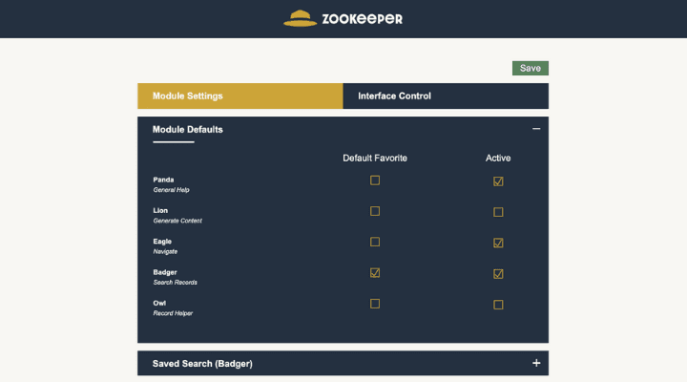The height and width of the screenshot is (382, 687).
Task: Select the Panda module name
Action: (x=163, y=180)
